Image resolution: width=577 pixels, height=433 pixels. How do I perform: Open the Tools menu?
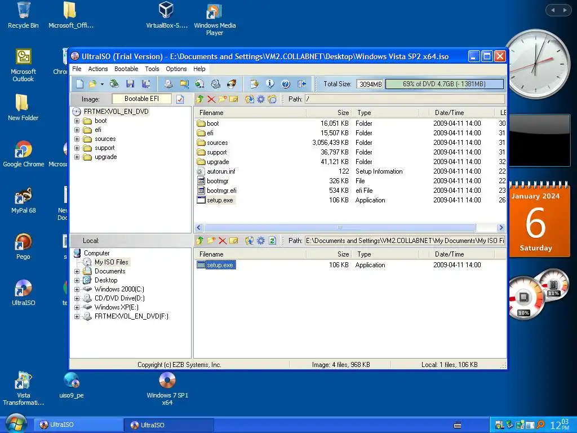coord(152,69)
